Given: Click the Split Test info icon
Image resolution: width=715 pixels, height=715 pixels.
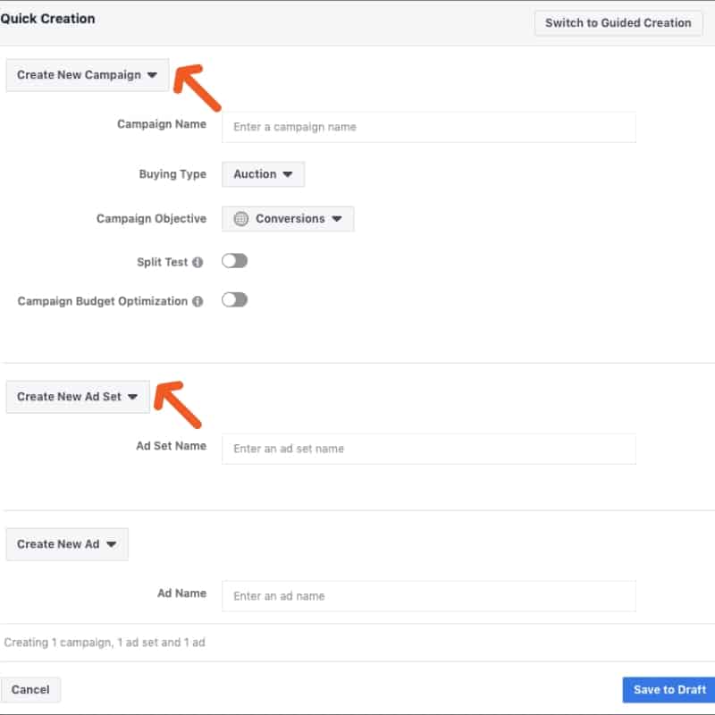Looking at the screenshot, I should (198, 262).
